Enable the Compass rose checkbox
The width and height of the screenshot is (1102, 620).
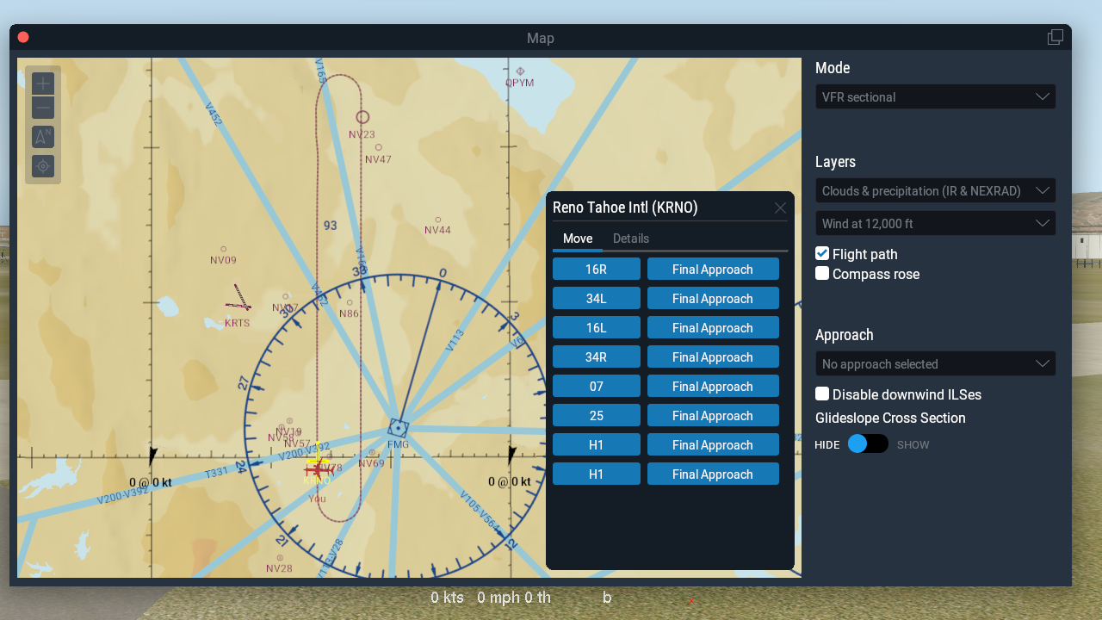(x=822, y=274)
